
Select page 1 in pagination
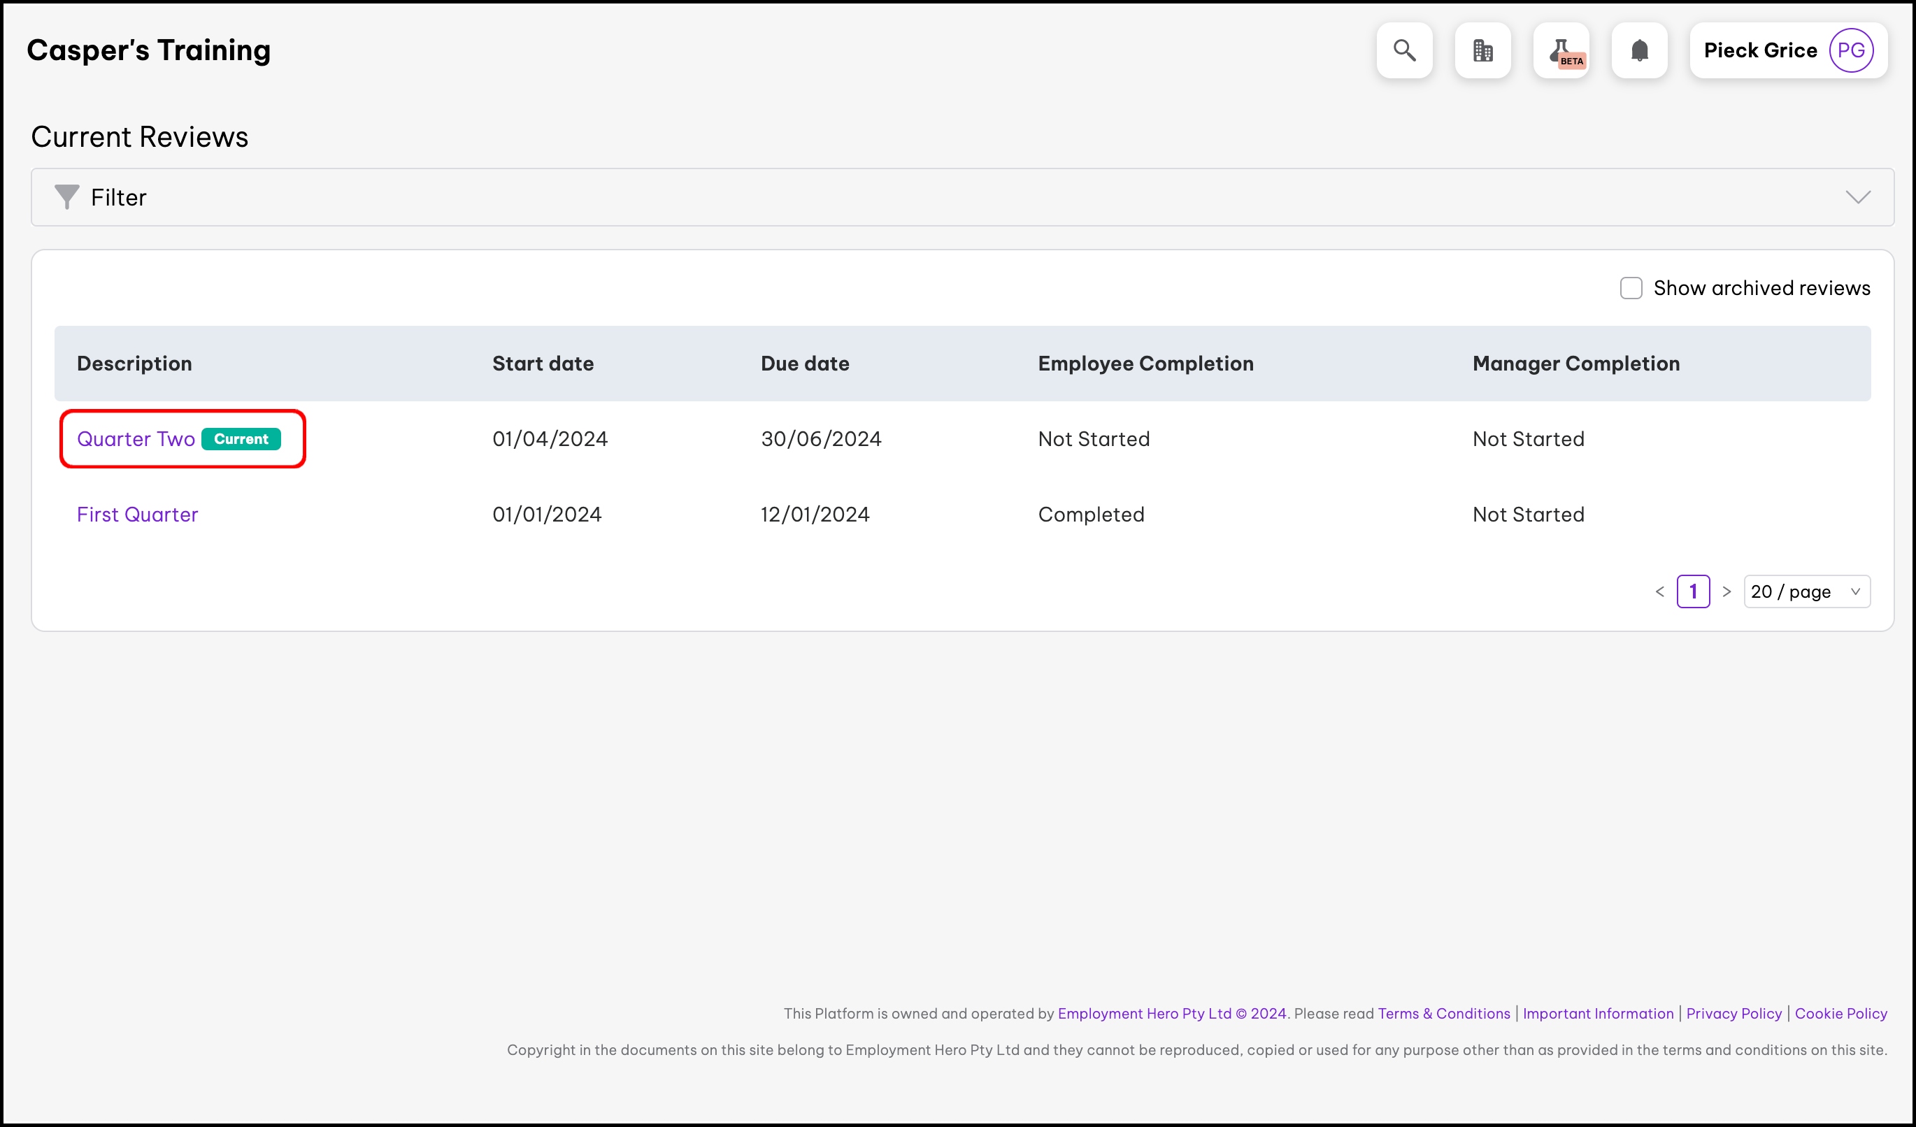coord(1692,591)
